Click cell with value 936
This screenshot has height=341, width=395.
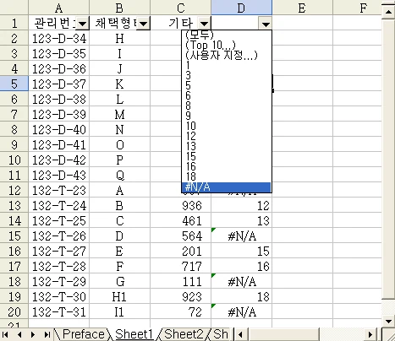[x=180, y=206]
